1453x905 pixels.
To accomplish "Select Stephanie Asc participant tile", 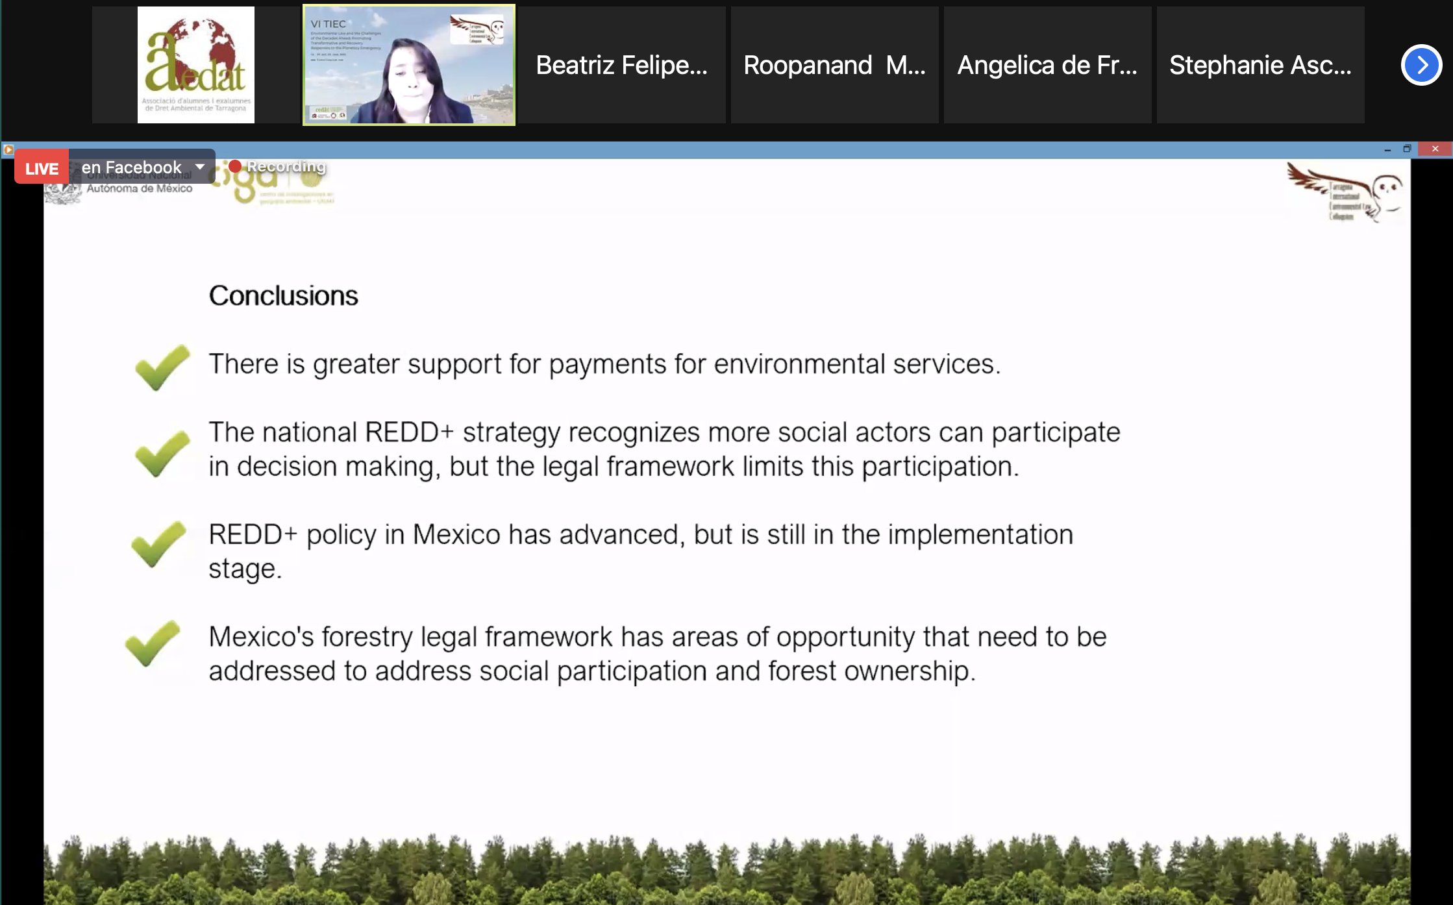I will point(1260,65).
